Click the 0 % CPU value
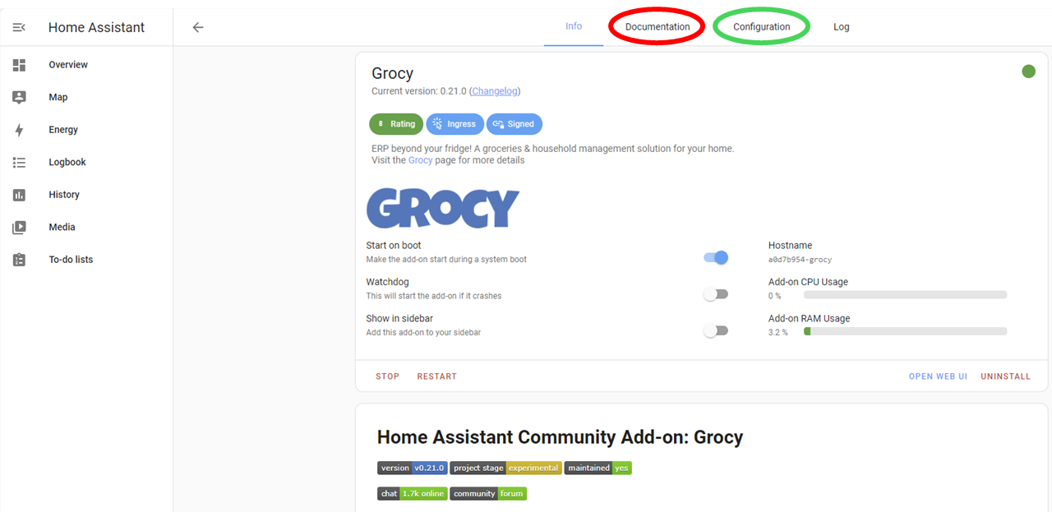 click(774, 296)
